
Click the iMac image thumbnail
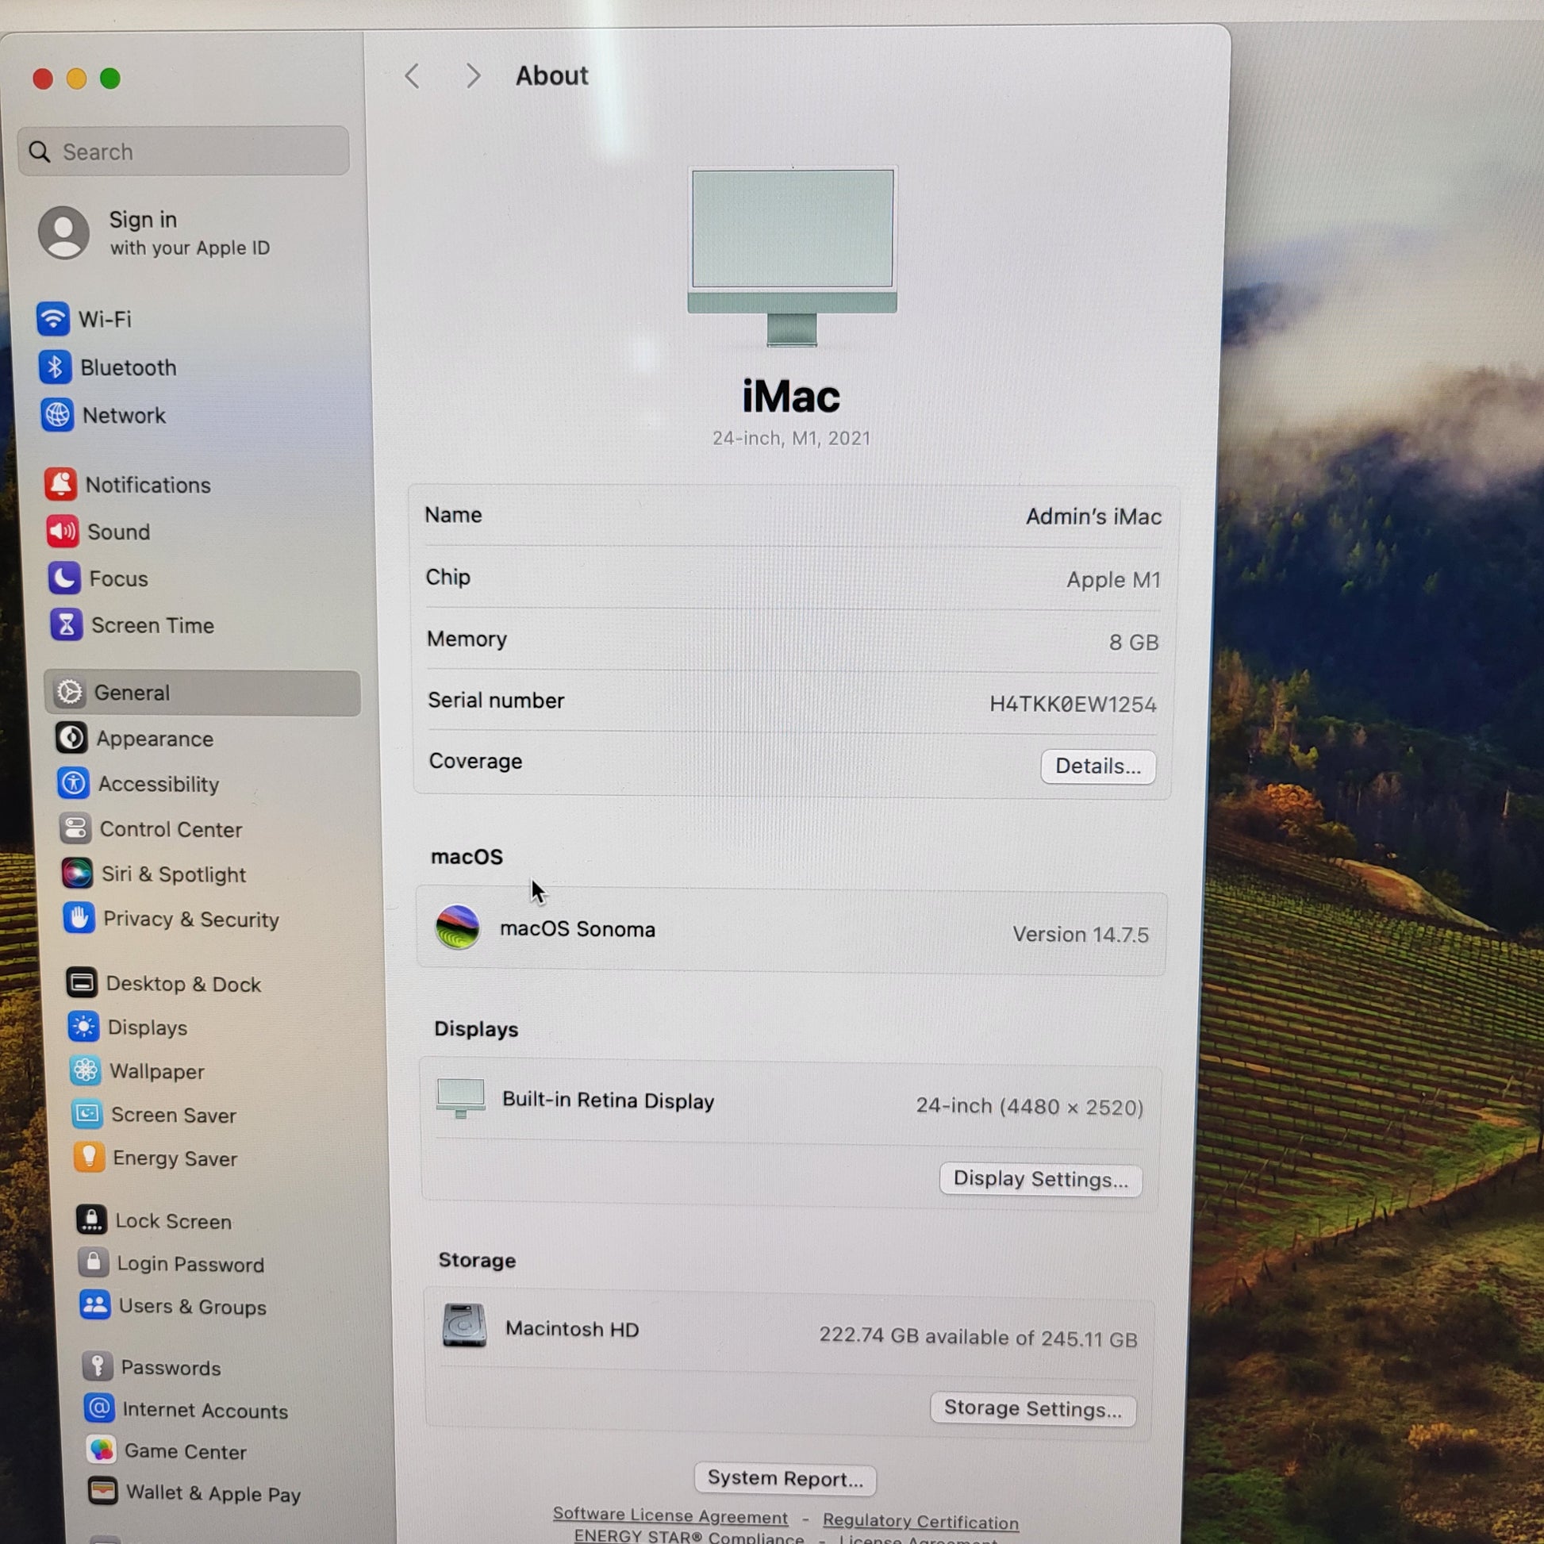point(792,256)
